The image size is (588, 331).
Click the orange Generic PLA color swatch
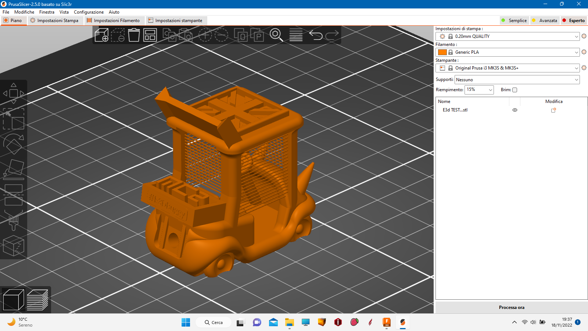(x=442, y=52)
